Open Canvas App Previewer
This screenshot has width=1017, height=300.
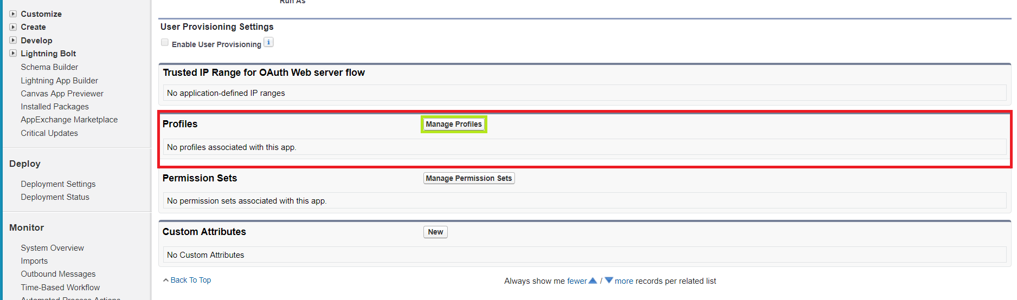(x=62, y=94)
